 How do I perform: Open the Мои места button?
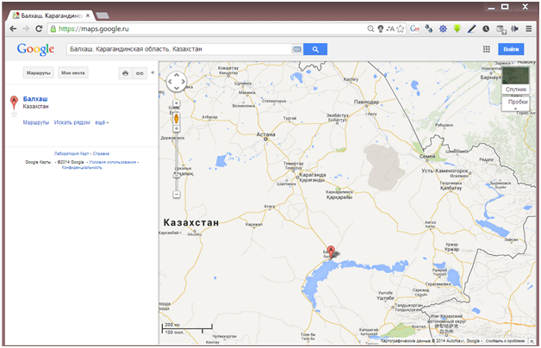coord(73,72)
